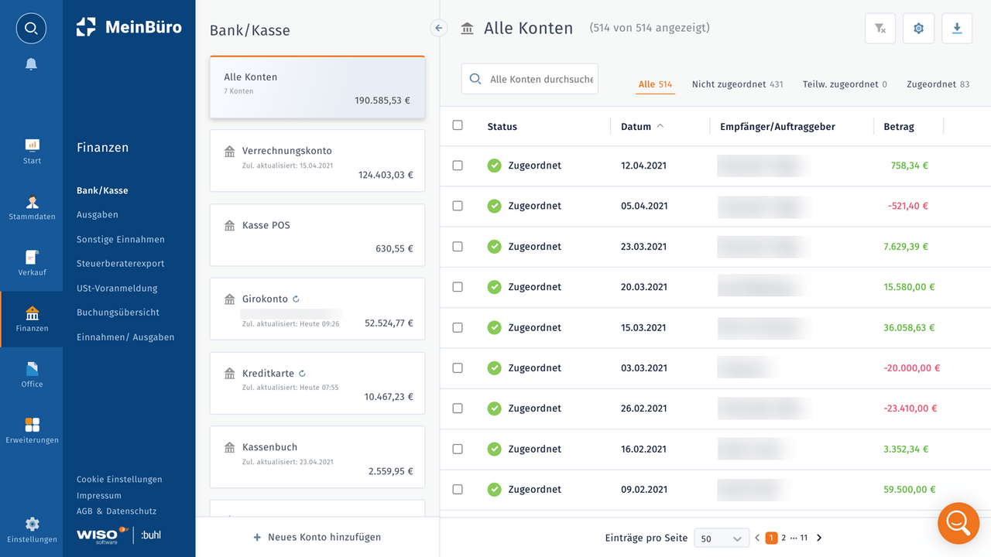This screenshot has width=991, height=557.
Task: Open the orange search help bubble
Action: coord(958,524)
